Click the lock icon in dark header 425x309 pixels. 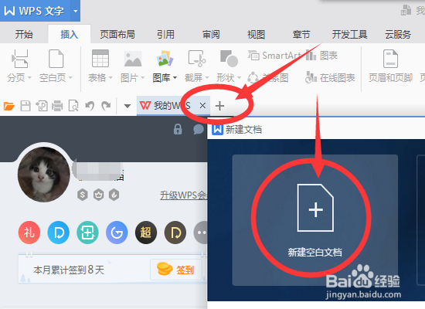(178, 129)
